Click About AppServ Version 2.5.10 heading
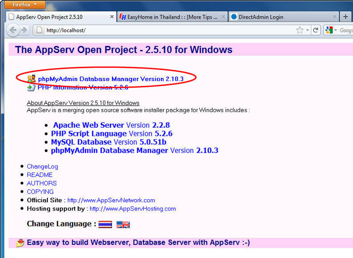The width and height of the screenshot is (353, 258). coord(83,103)
